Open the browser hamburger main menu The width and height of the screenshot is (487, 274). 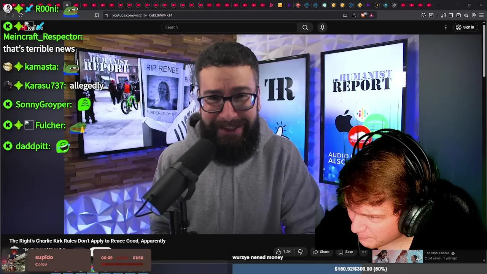481,15
